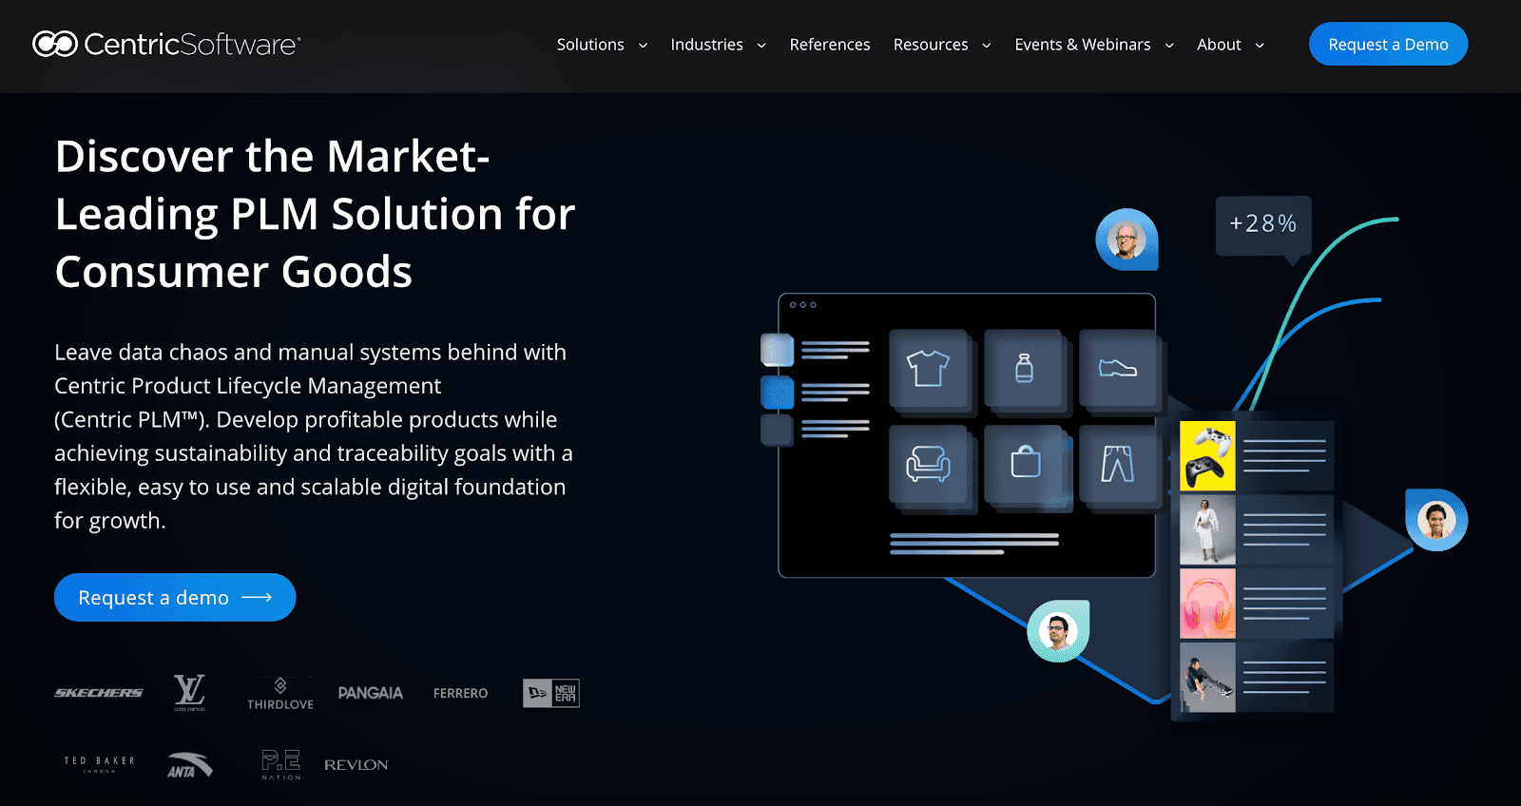1521x806 pixels.
Task: Click the white outfit model thumbnail
Action: click(x=1207, y=529)
